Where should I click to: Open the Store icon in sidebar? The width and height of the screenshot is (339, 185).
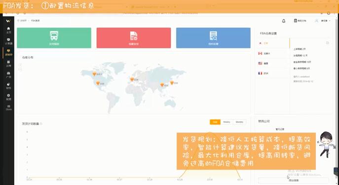click(x=8, y=108)
